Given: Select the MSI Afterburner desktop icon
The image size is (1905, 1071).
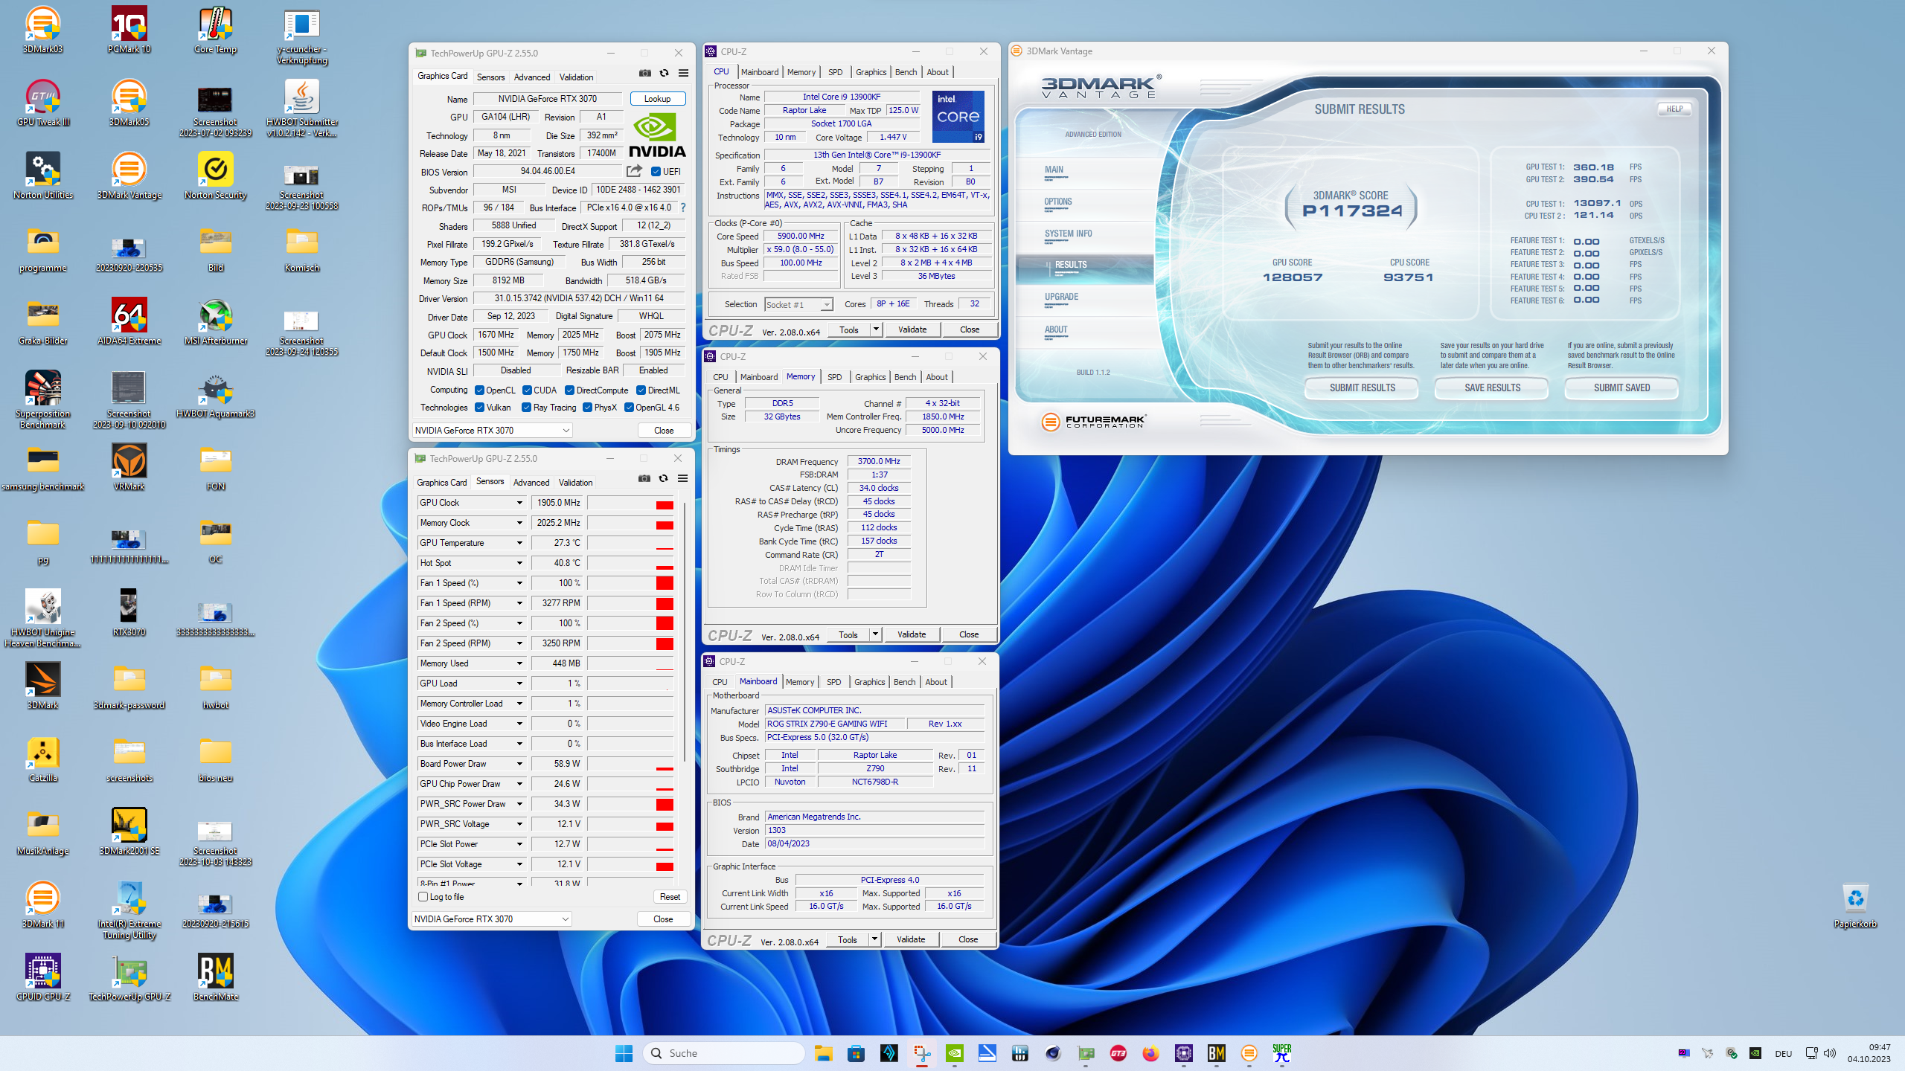Looking at the screenshot, I should 216,322.
